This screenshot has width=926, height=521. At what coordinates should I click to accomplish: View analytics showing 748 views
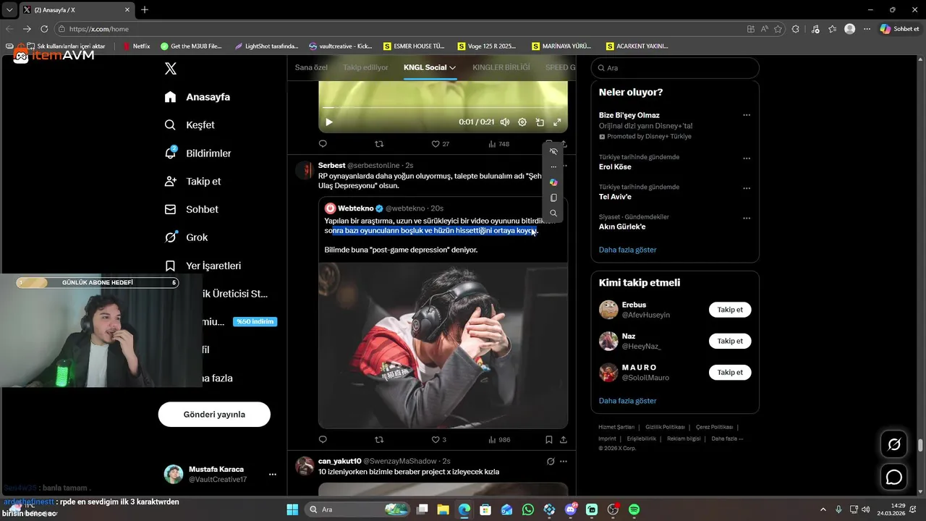pos(498,144)
